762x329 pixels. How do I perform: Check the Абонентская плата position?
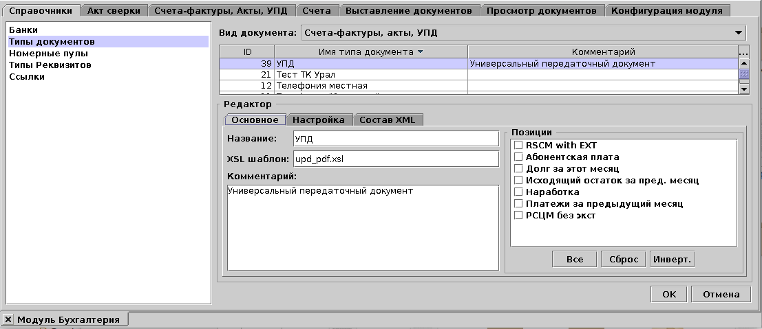pyautogui.click(x=518, y=157)
